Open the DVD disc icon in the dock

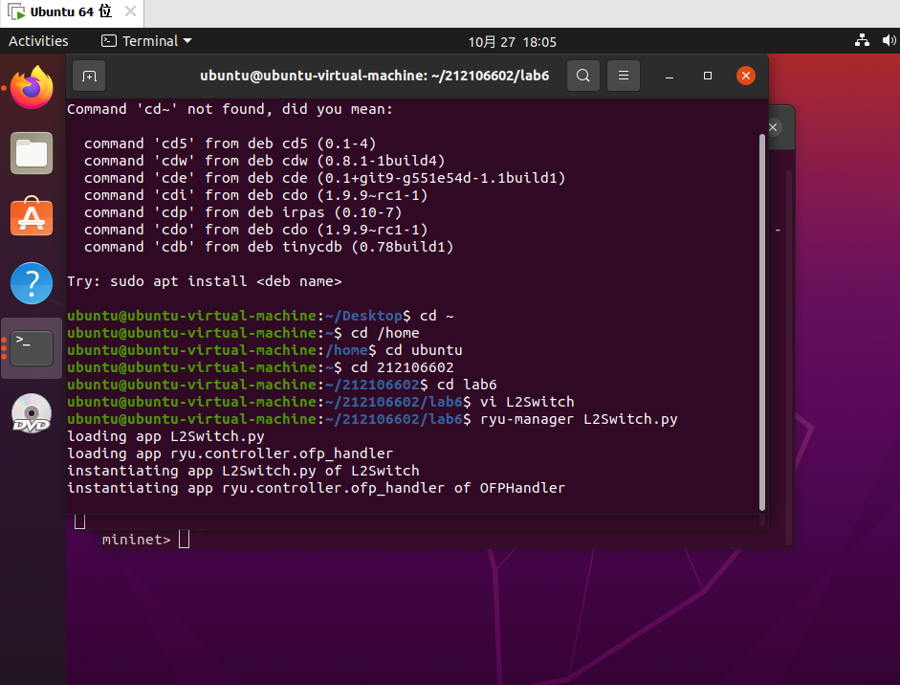[32, 413]
